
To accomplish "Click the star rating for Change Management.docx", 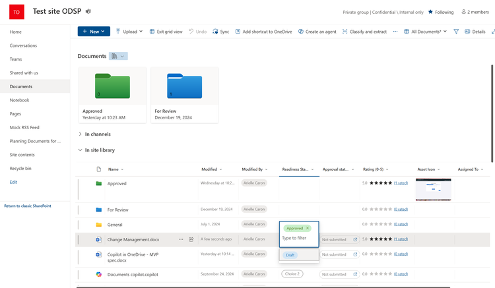I will (x=381, y=239).
